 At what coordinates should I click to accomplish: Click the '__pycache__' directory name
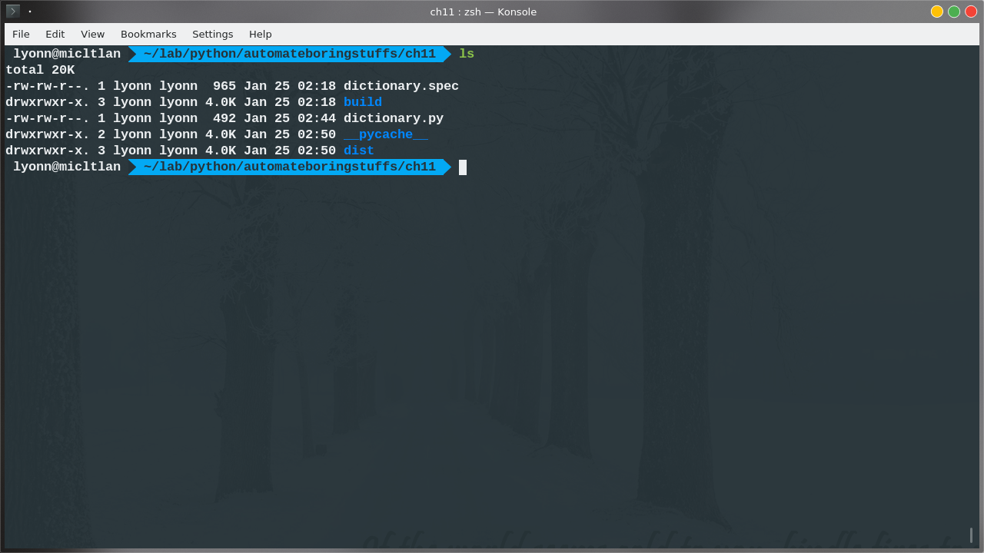[x=386, y=134]
